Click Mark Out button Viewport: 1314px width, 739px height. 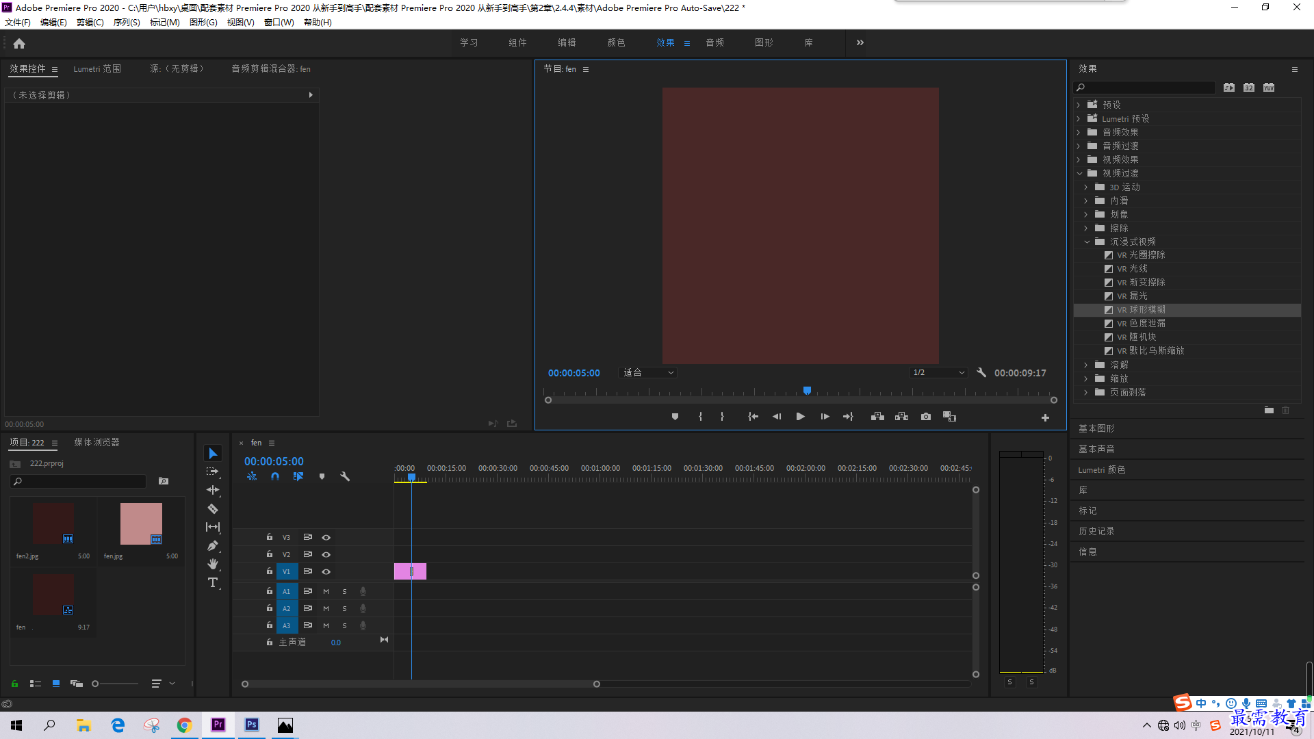coord(722,417)
